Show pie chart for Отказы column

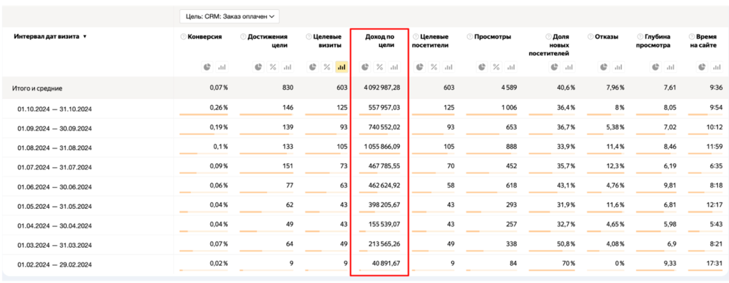click(x=603, y=67)
